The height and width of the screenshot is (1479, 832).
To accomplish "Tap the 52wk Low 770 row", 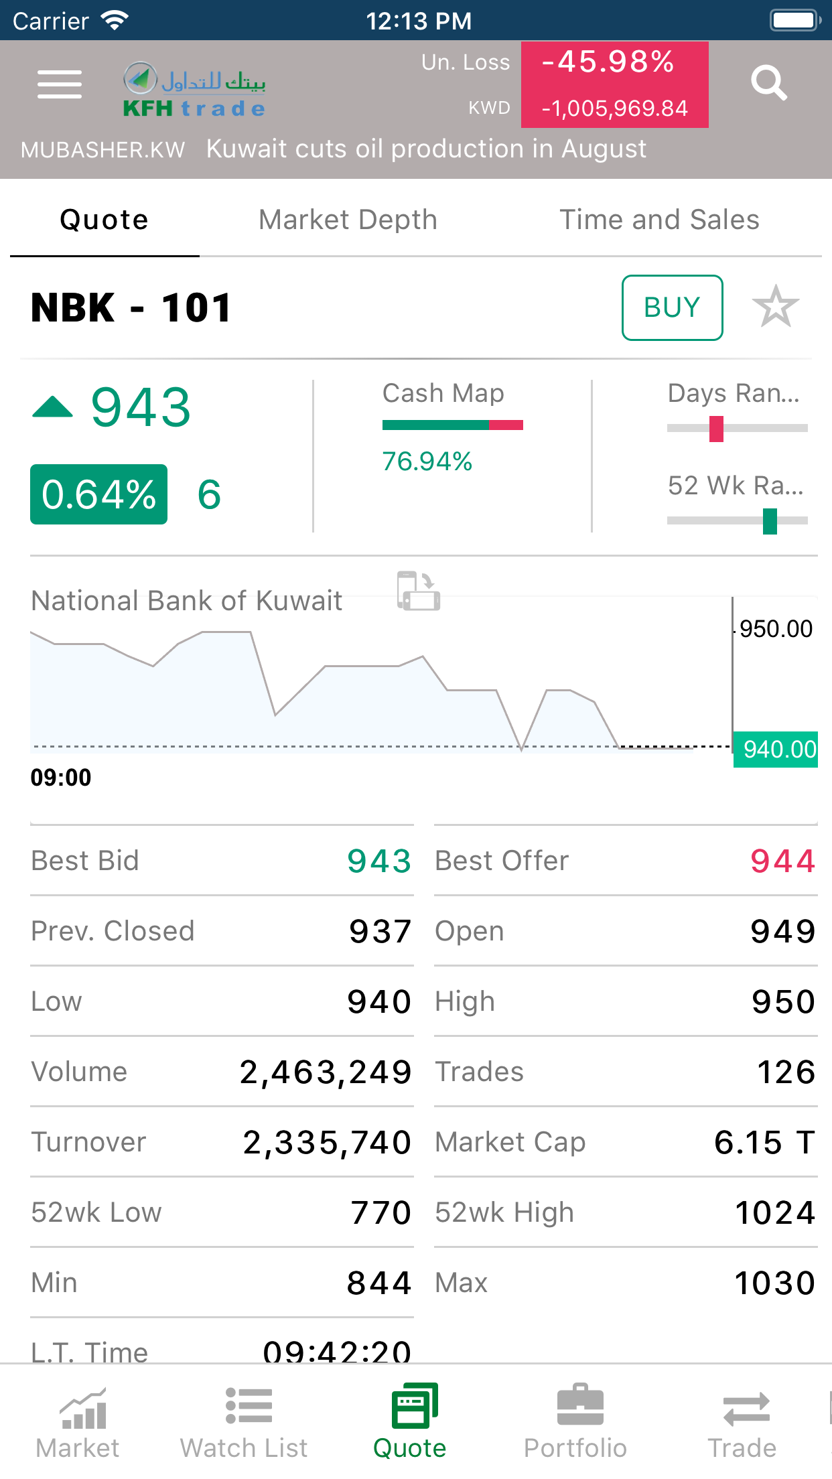I will click(x=222, y=1212).
